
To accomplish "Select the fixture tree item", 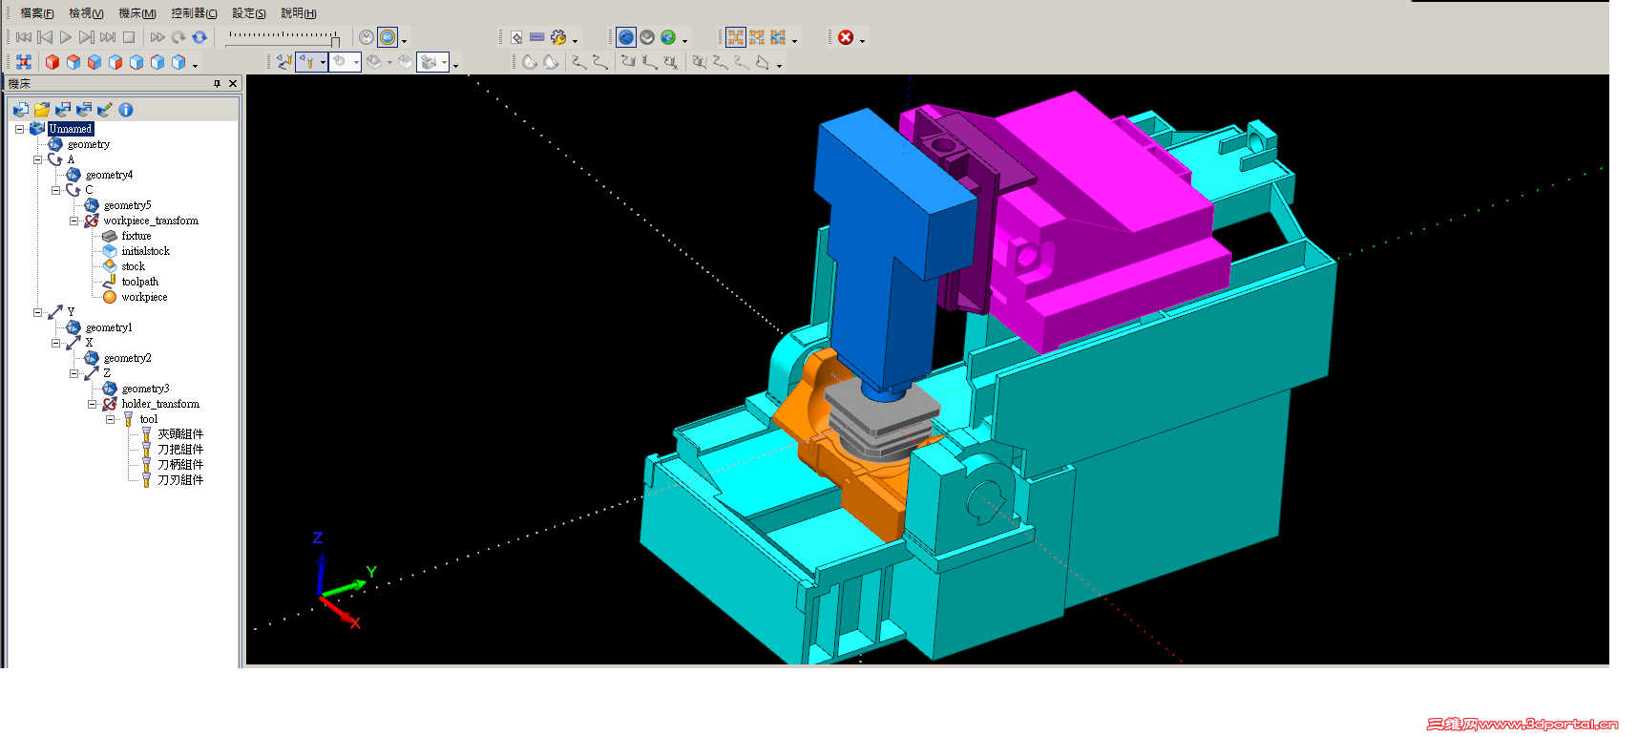I will 136,236.
